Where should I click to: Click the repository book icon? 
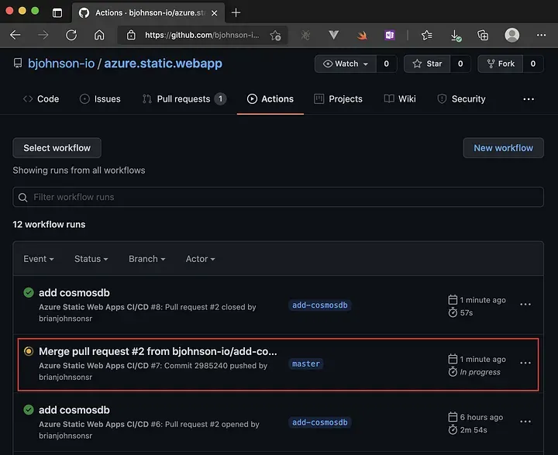click(17, 63)
